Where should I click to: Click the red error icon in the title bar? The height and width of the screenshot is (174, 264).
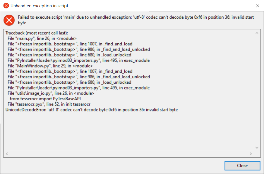tap(5, 6)
